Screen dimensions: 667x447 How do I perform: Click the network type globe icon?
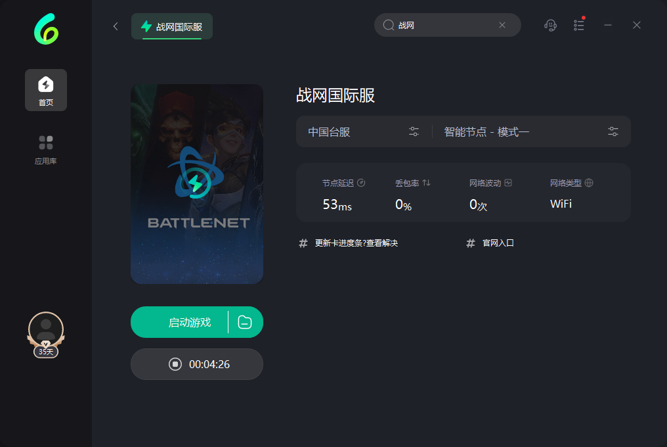pyautogui.click(x=589, y=183)
